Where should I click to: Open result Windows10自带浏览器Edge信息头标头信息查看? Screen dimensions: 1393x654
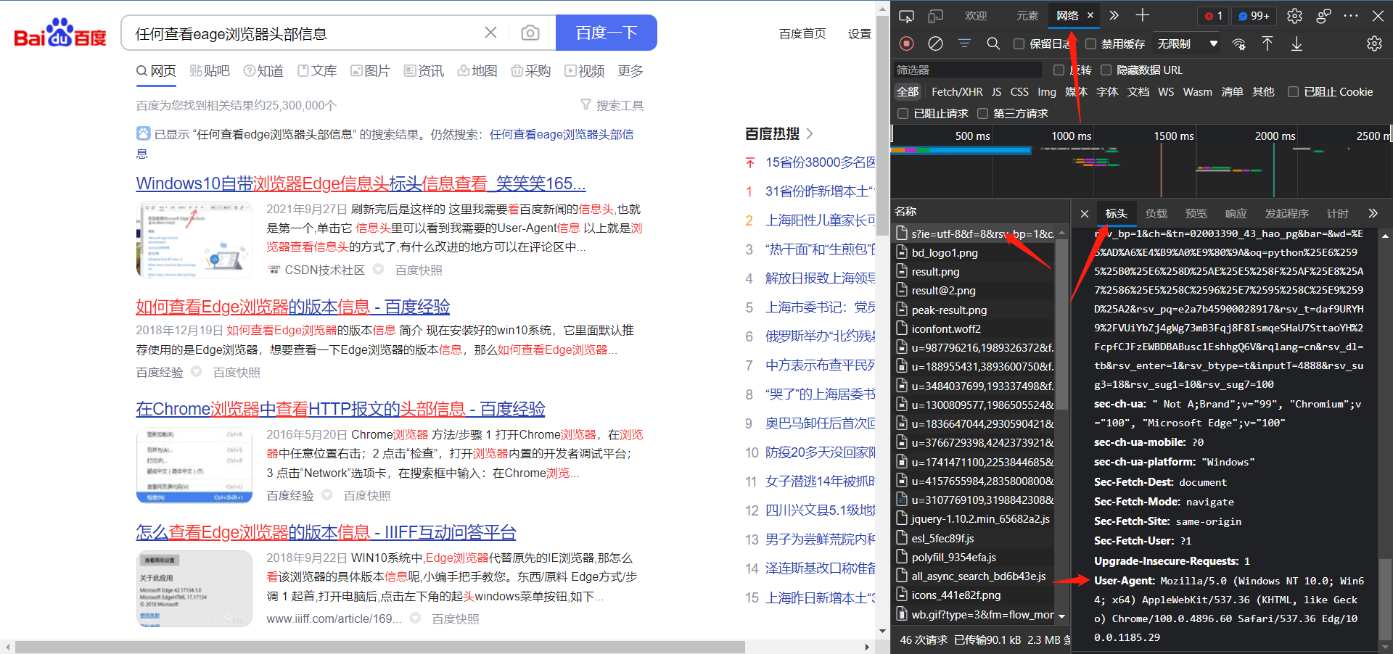tap(361, 183)
